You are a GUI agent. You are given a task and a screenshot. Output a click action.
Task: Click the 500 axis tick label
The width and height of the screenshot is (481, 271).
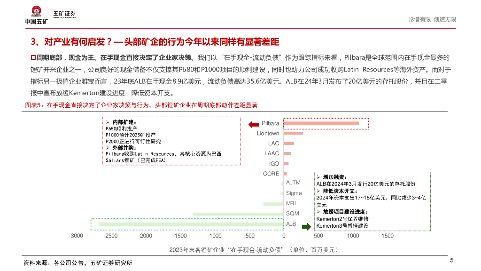[x=318, y=236]
